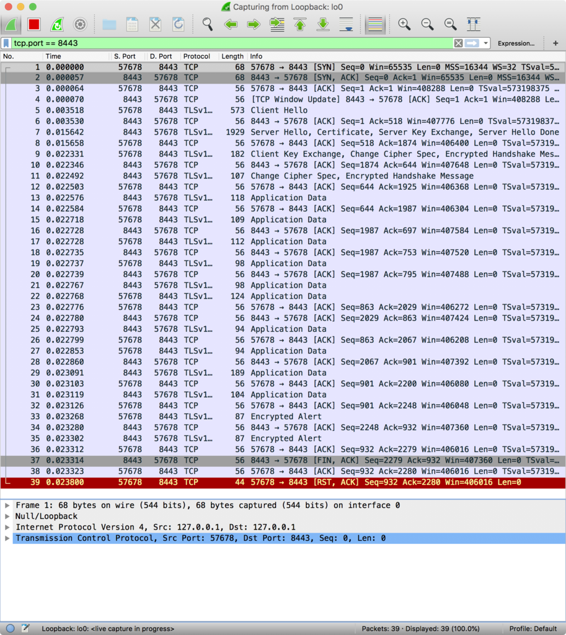Reset packet text to normal size
Image resolution: width=566 pixels, height=635 pixels.
click(x=450, y=25)
